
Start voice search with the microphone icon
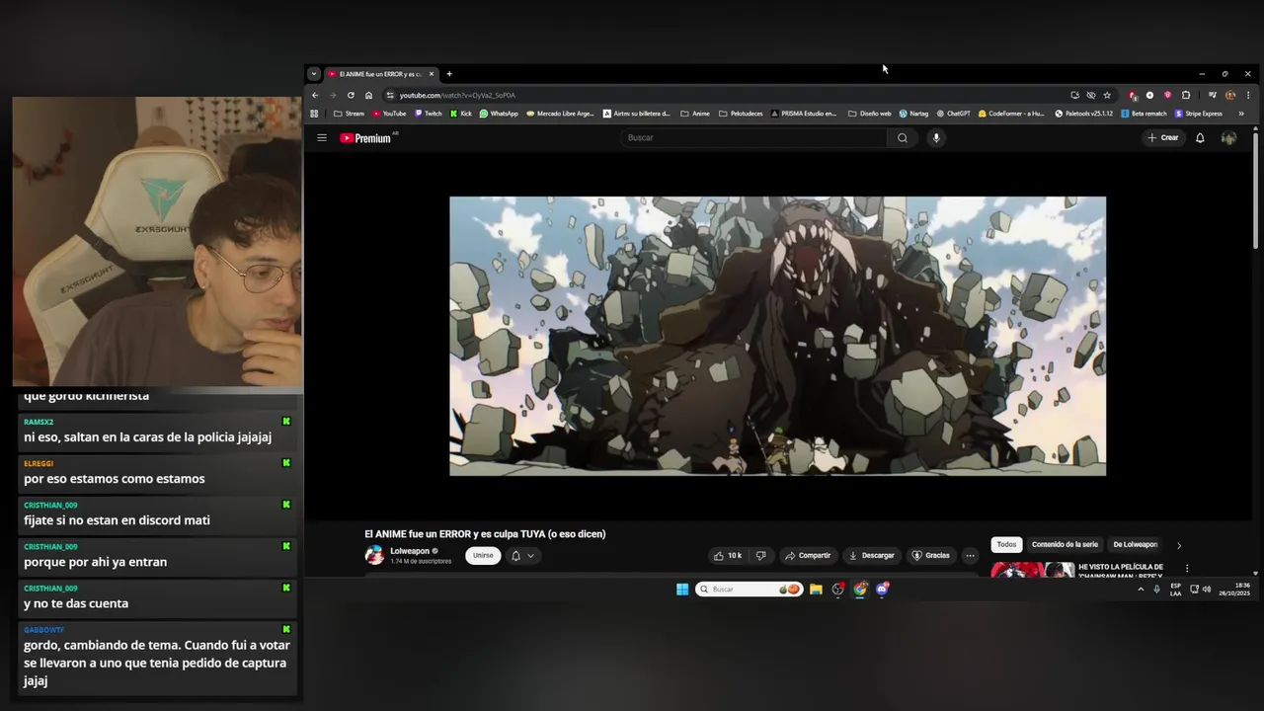pyautogui.click(x=936, y=138)
